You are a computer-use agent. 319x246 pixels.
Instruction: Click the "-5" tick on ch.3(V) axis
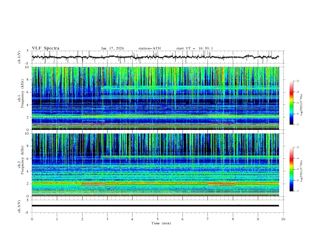pos(27,213)
